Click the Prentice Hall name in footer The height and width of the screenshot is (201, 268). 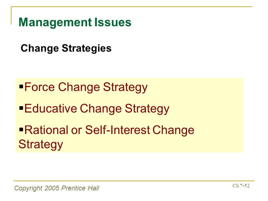pyautogui.click(x=80, y=188)
